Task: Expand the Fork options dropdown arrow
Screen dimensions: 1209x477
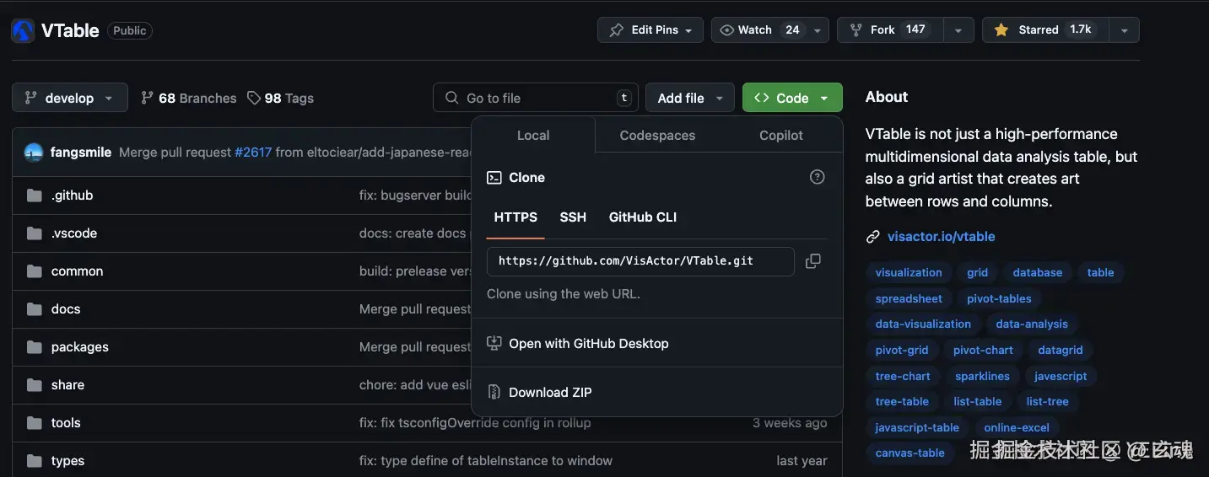Action: click(x=958, y=30)
